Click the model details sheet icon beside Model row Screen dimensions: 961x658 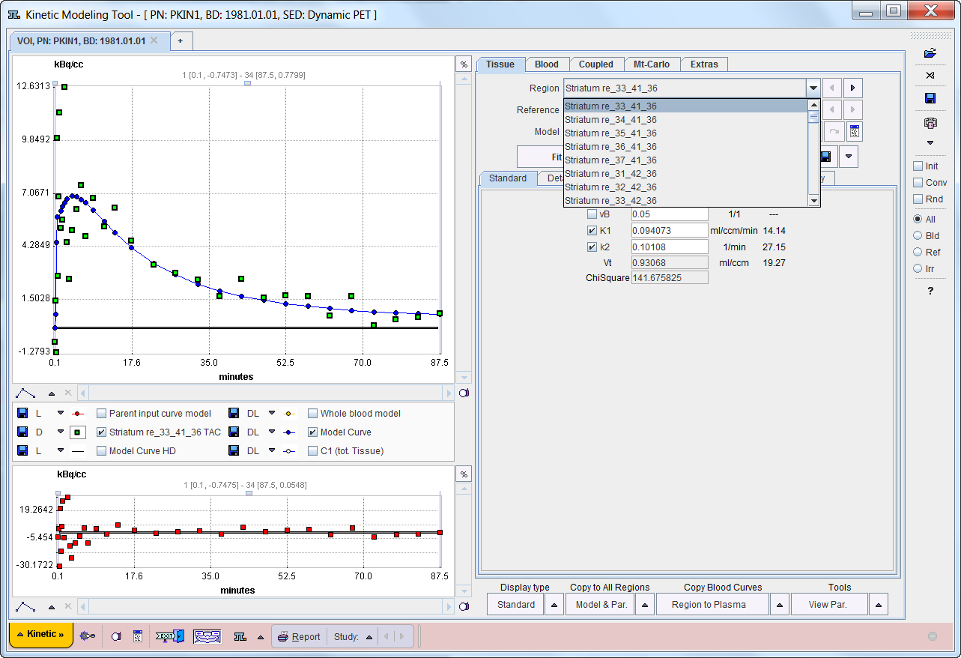click(853, 132)
